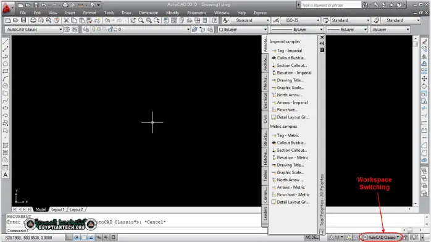
Task: Click the Zoom Realtime magnifier icon
Action: coord(141,20)
